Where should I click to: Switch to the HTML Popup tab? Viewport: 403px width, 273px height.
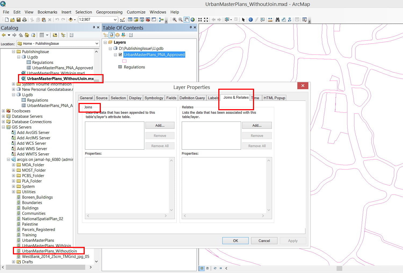pos(274,98)
